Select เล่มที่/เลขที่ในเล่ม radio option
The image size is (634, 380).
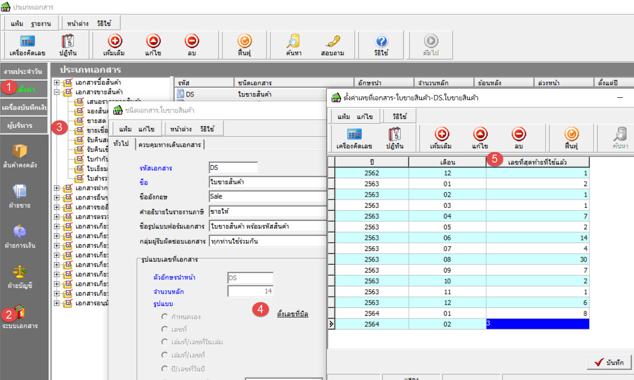coord(165,342)
